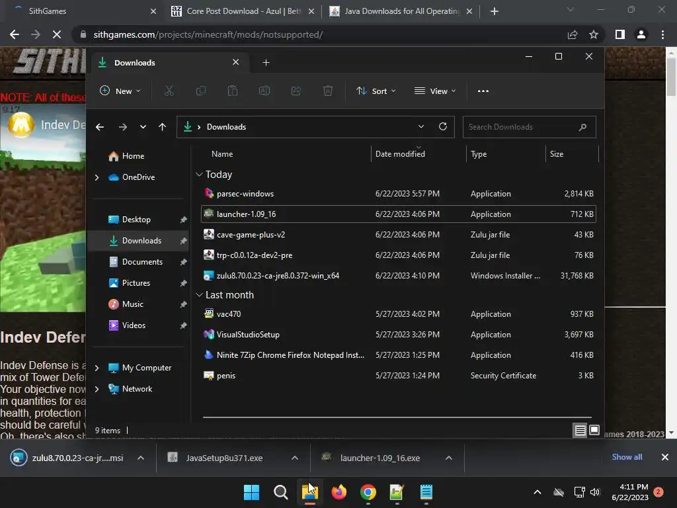The image size is (677, 508).
Task: Go up one folder level in Explorer
Action: [163, 127]
